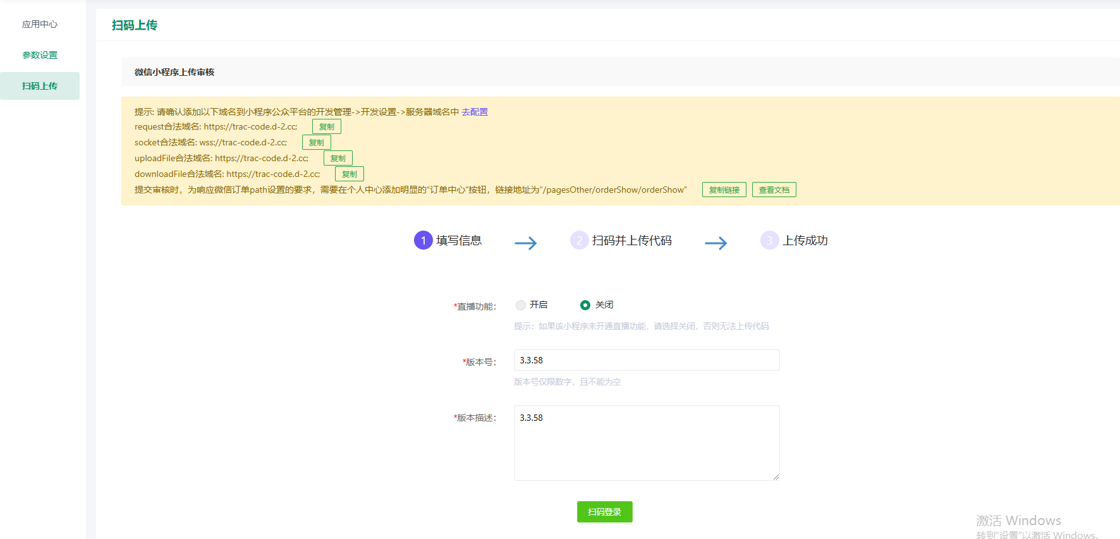This screenshot has height=539, width=1120.
Task: Focus the 版本号 input field
Action: [646, 360]
